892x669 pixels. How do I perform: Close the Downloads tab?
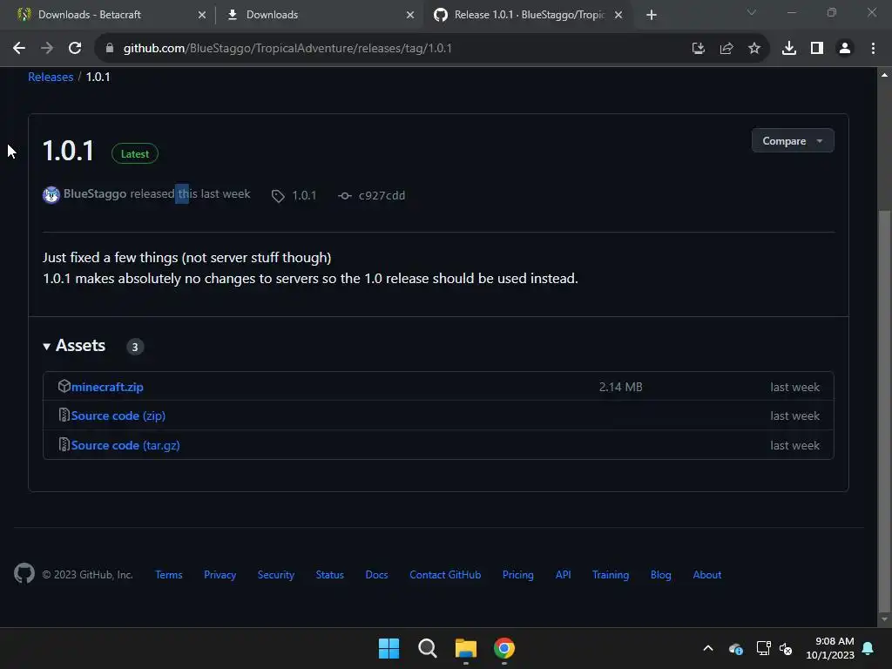[x=410, y=15]
